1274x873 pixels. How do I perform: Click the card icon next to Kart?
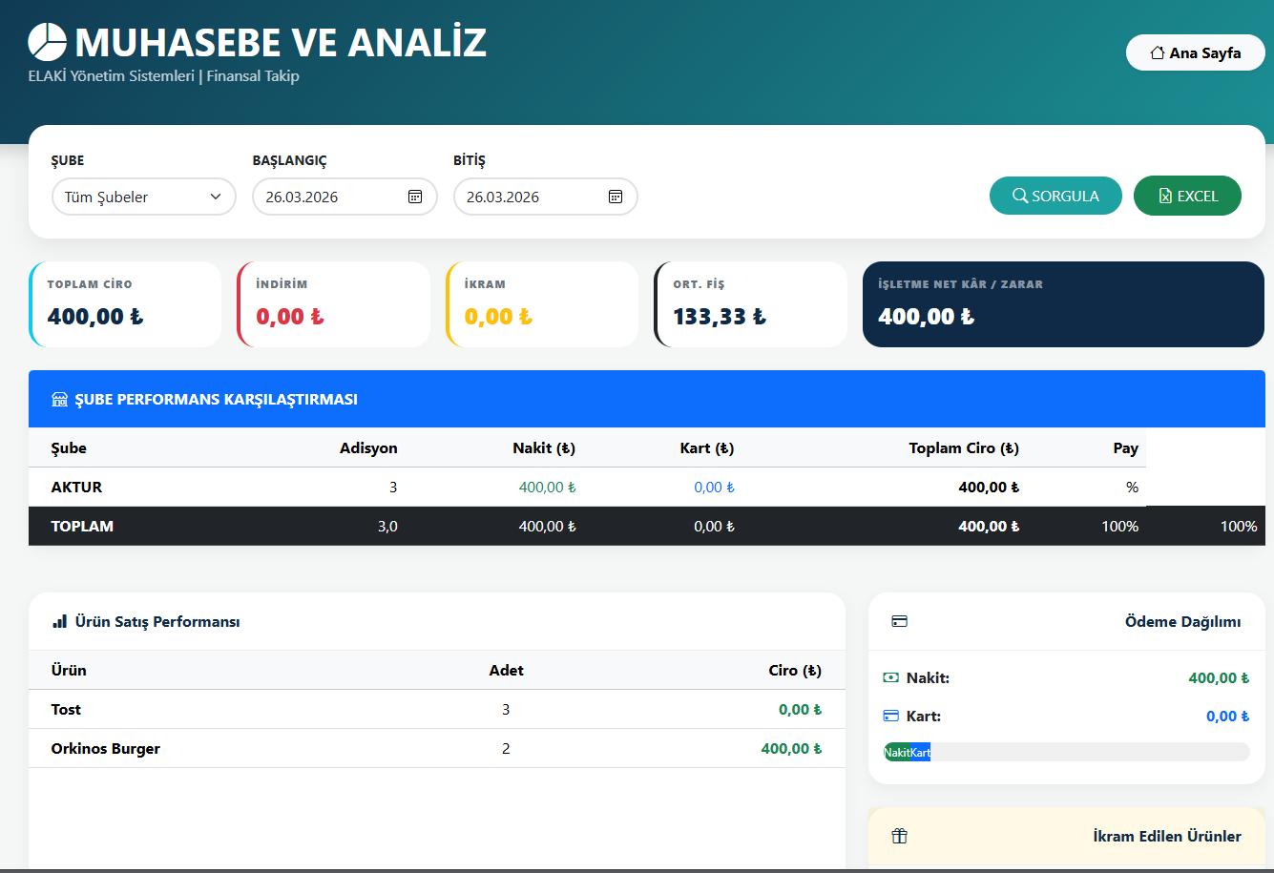pos(891,715)
